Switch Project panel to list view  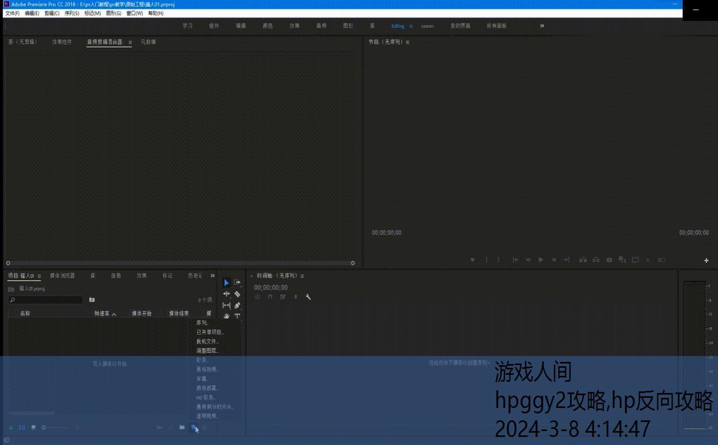(22, 427)
